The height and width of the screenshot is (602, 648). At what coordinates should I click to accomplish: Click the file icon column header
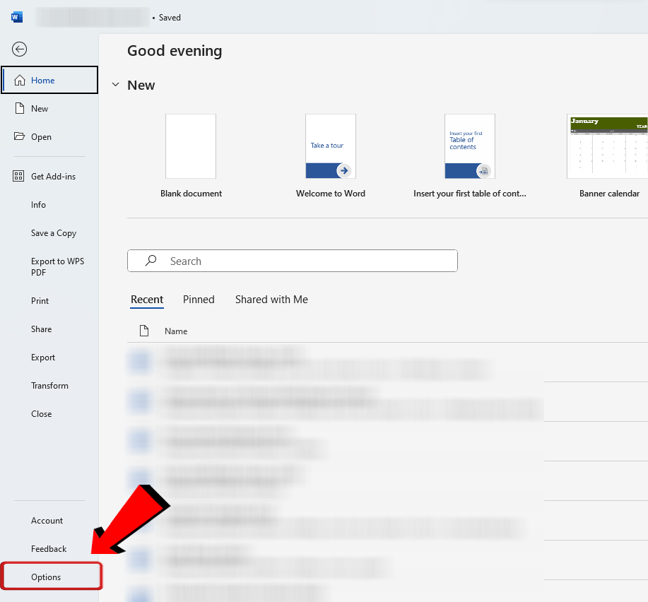coord(144,331)
